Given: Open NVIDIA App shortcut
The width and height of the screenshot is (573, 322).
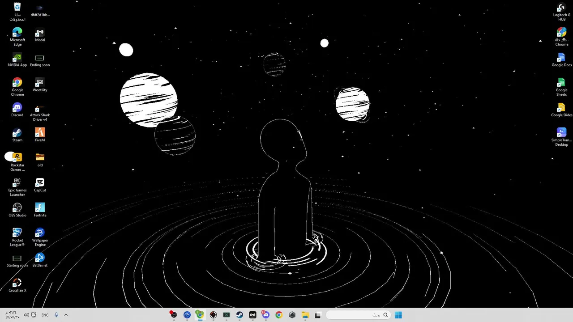Looking at the screenshot, I should (17, 60).
